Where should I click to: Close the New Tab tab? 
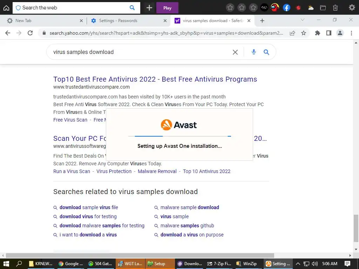point(81,21)
